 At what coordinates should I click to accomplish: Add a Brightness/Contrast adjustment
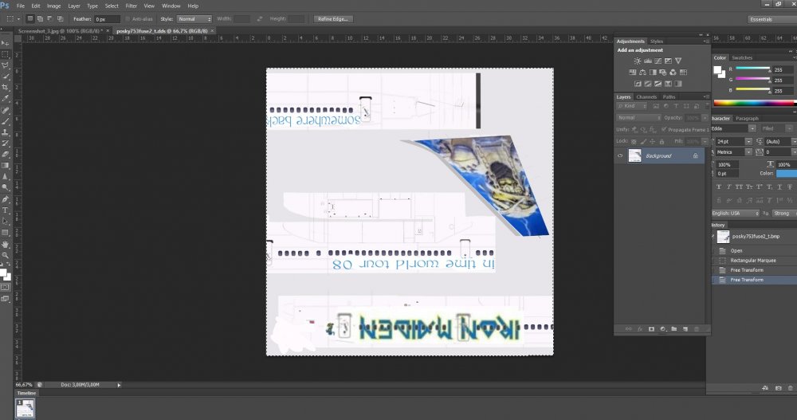[x=638, y=61]
